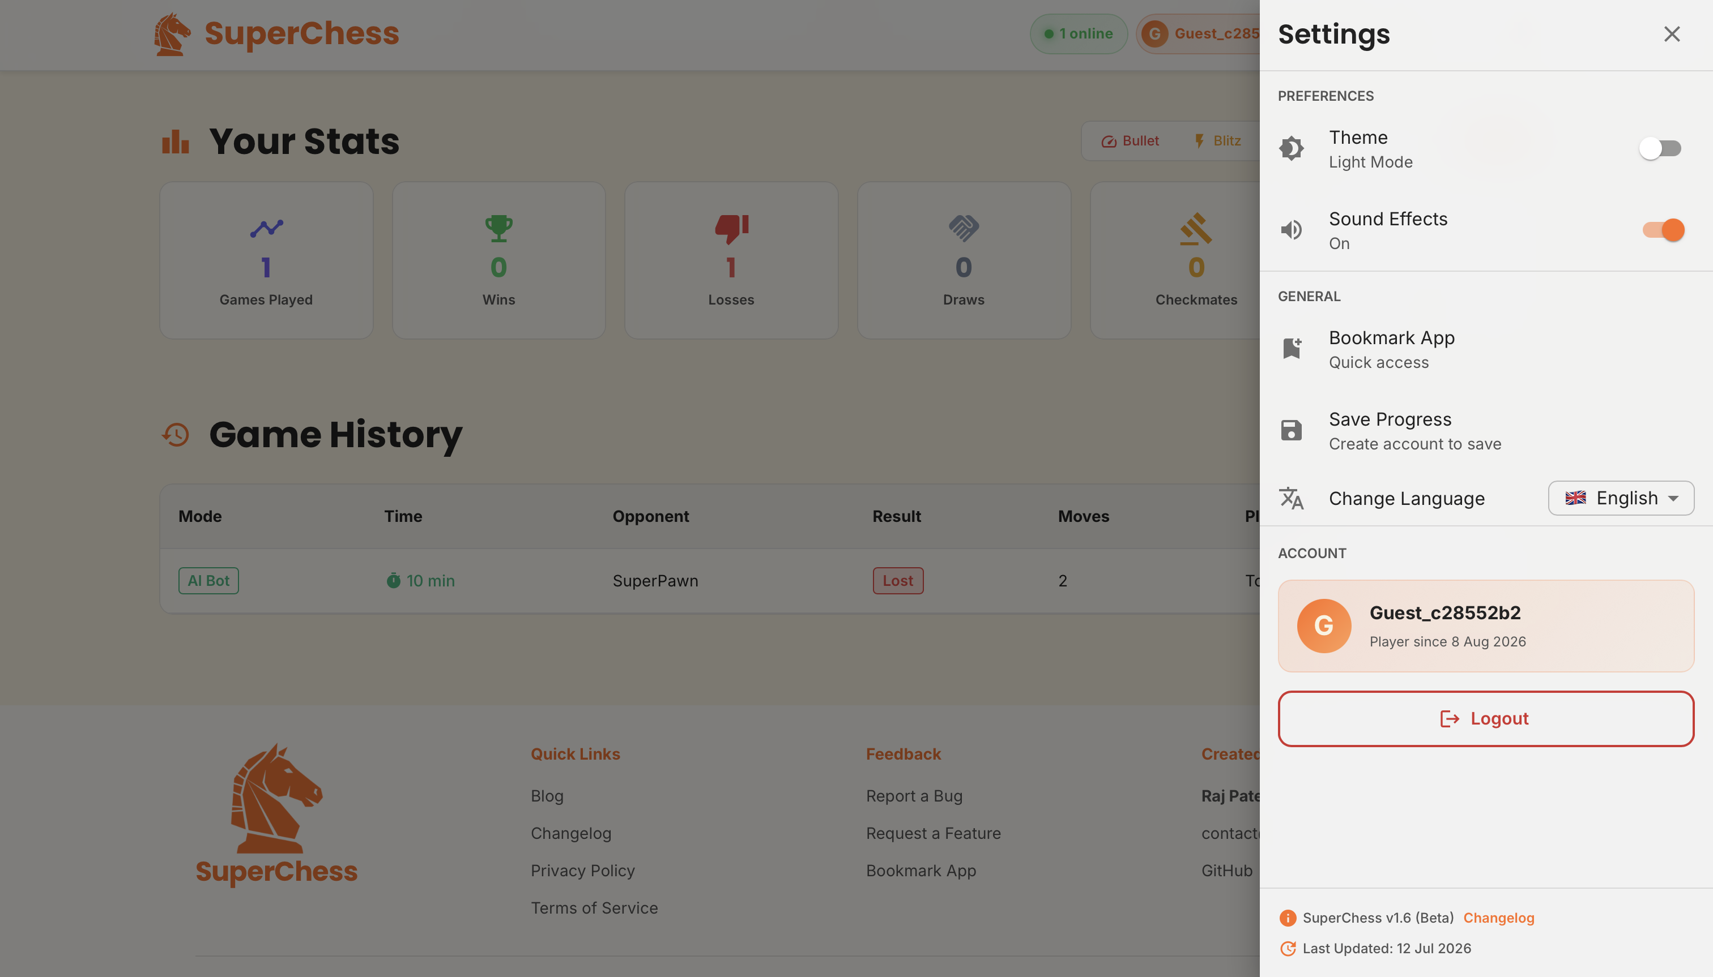Click the large SuperChess knight footer logo
The image size is (1713, 977).
click(276, 799)
